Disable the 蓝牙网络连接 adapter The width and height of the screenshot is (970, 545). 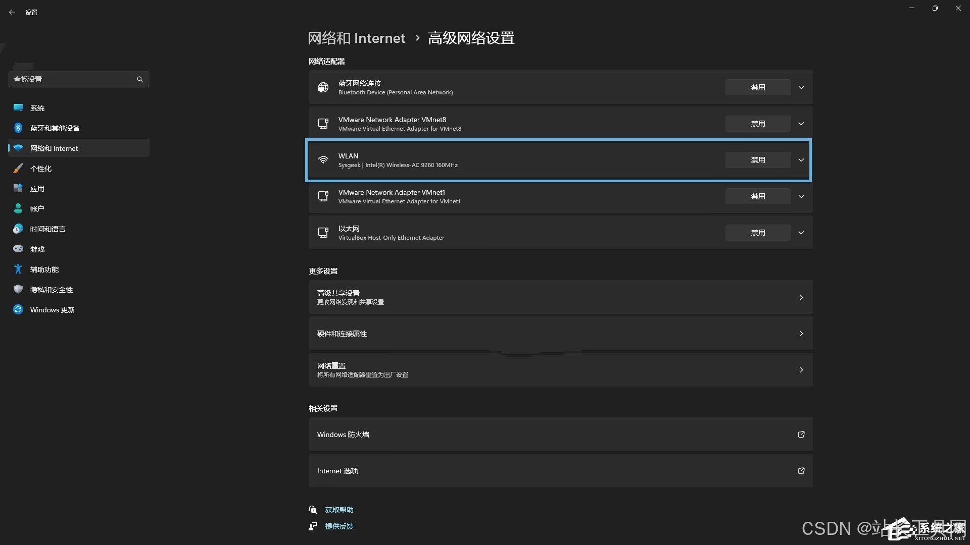point(758,87)
